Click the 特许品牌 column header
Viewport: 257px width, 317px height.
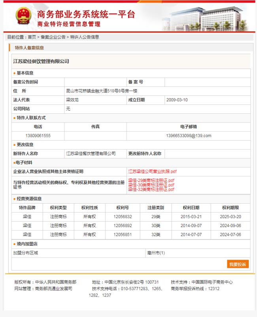27,208
